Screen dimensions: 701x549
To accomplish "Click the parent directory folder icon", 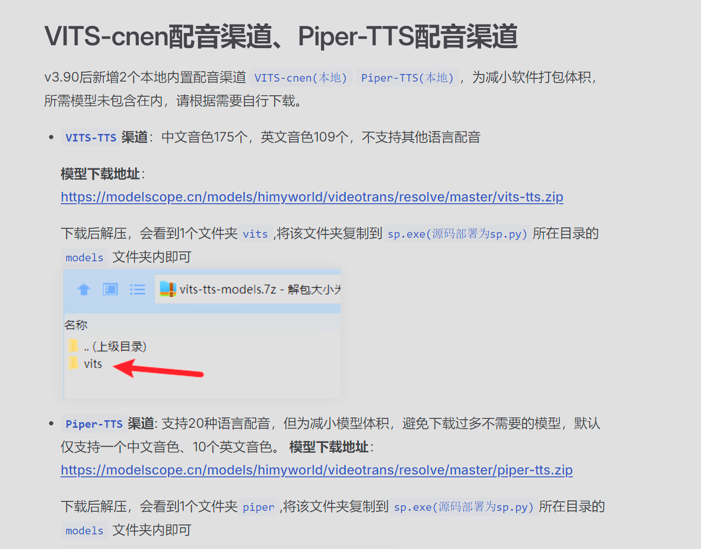I will [73, 346].
